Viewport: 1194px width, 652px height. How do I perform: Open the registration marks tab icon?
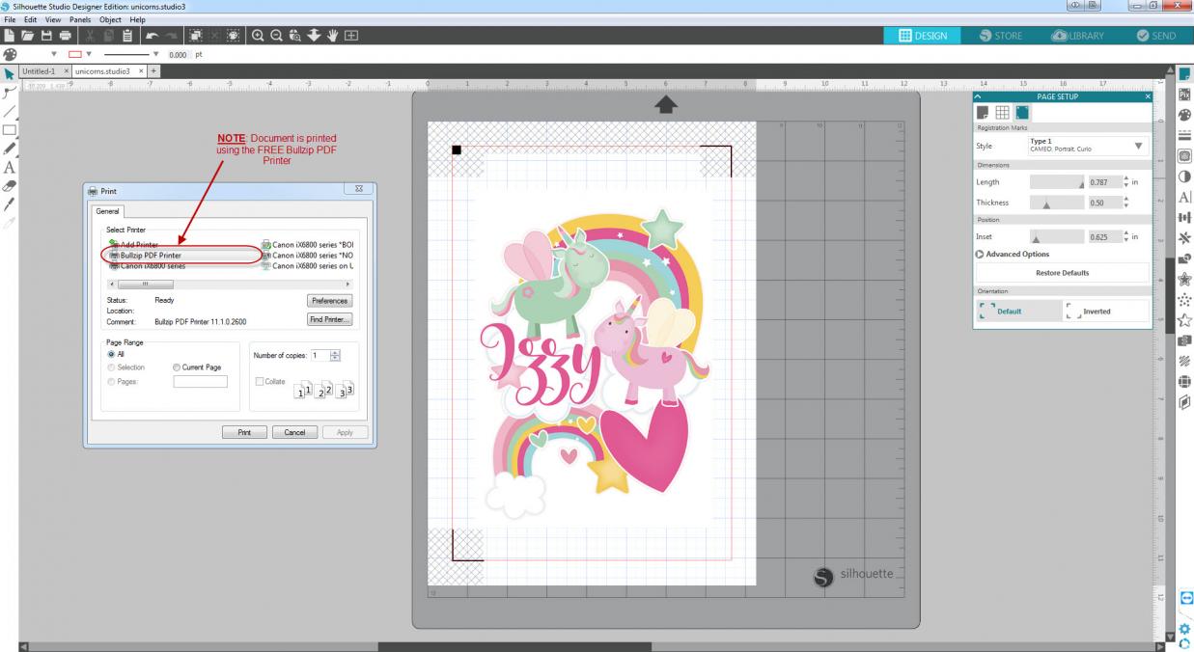click(1021, 113)
